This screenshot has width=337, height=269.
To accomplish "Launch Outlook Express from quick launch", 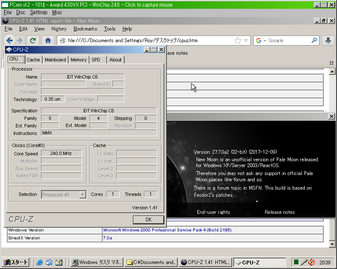I will coord(49,262).
